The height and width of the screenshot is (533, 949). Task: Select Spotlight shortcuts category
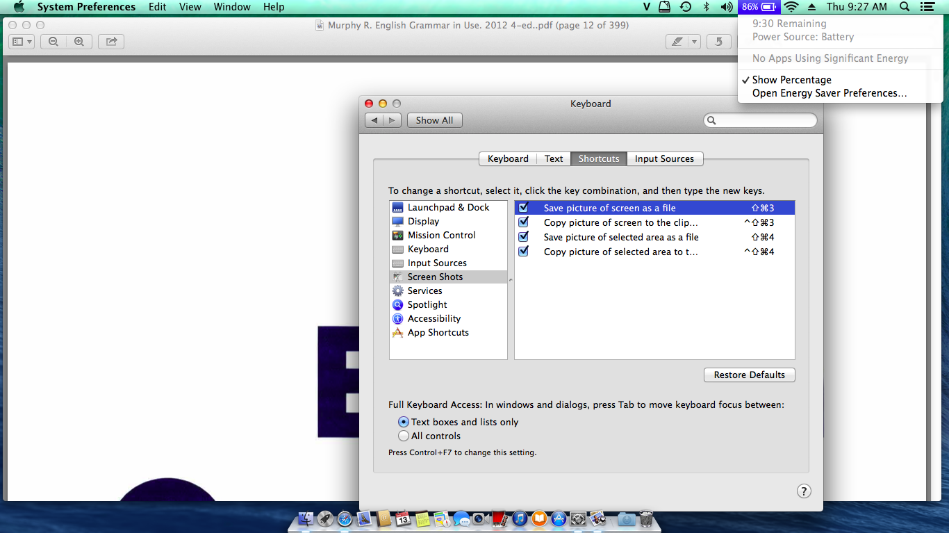pos(448,304)
